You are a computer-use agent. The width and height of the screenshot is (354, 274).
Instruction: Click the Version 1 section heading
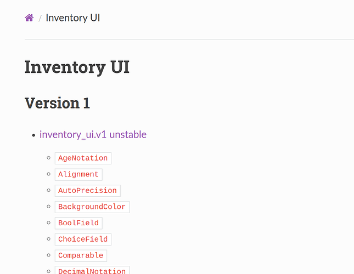coord(57,103)
